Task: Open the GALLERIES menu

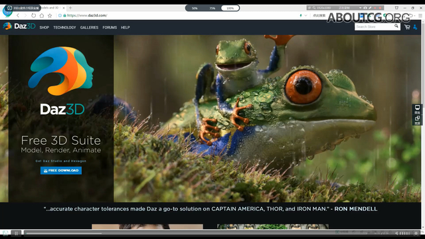Action: [89, 27]
